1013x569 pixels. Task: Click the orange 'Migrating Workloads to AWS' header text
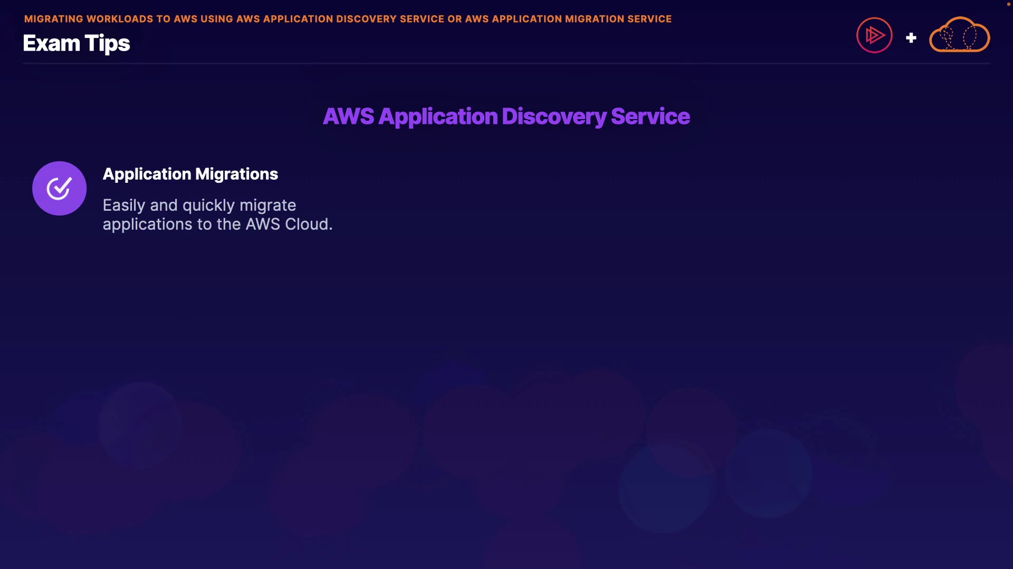point(348,19)
